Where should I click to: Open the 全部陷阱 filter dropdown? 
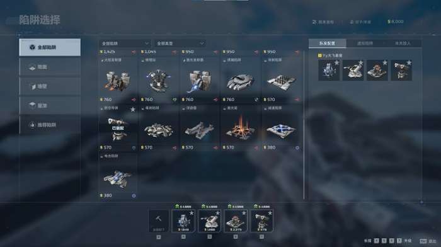coord(125,43)
